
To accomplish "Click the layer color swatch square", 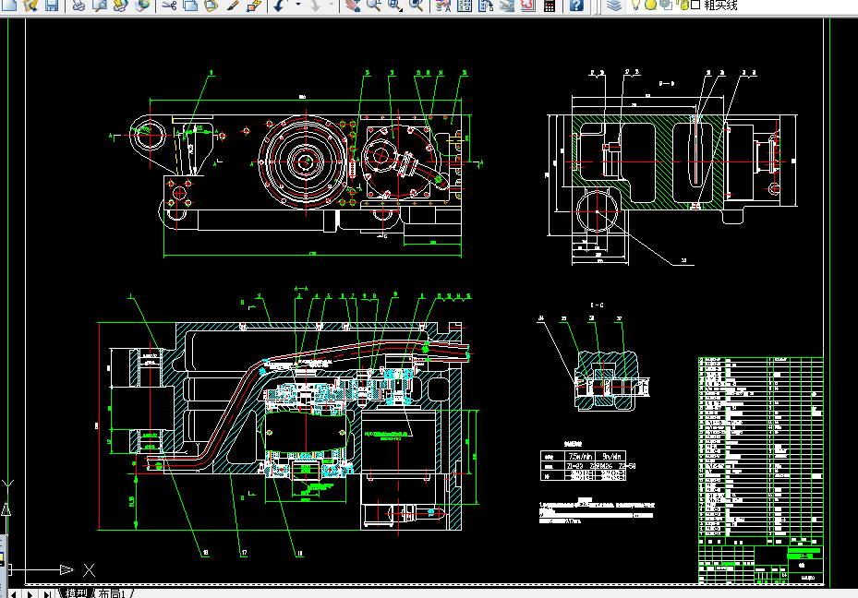I will [x=695, y=6].
